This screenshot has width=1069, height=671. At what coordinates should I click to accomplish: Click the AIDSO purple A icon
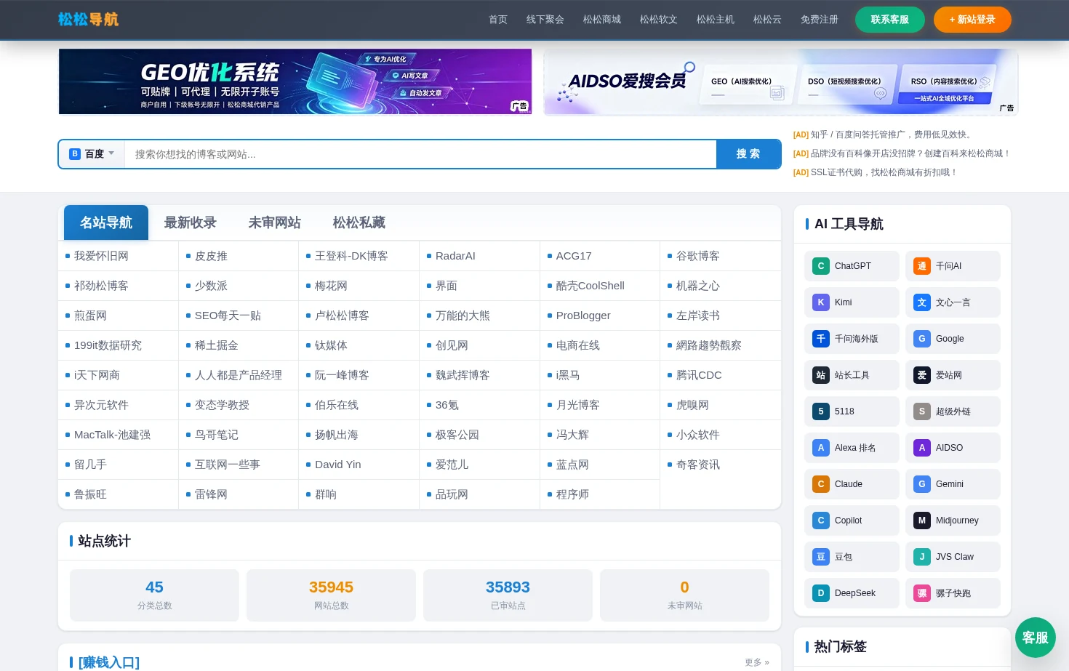pos(922,448)
